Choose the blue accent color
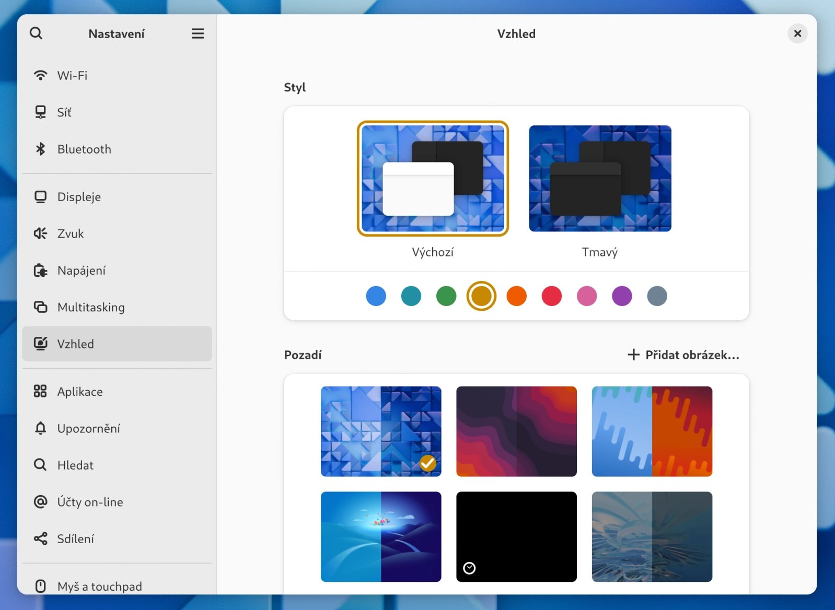835x610 pixels. (x=376, y=296)
